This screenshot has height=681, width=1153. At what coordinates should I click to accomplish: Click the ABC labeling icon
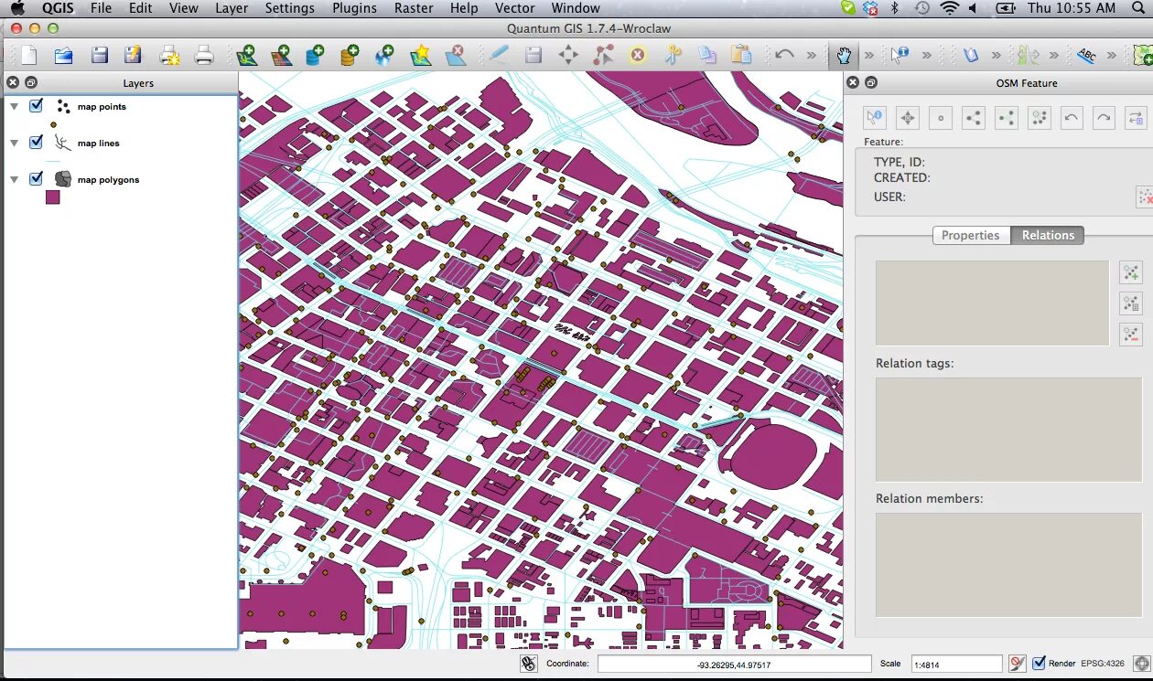click(x=1086, y=55)
